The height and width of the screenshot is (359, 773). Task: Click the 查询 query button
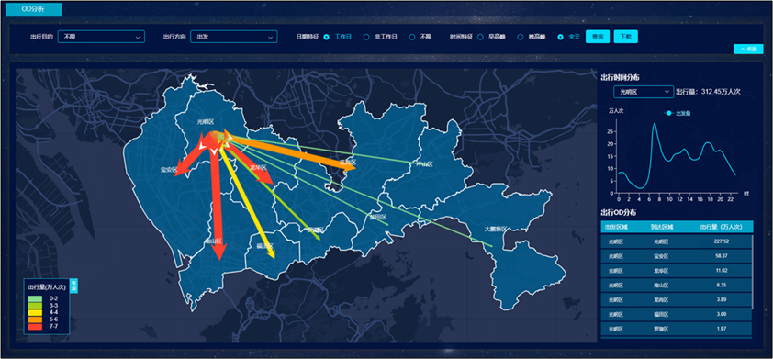click(598, 37)
